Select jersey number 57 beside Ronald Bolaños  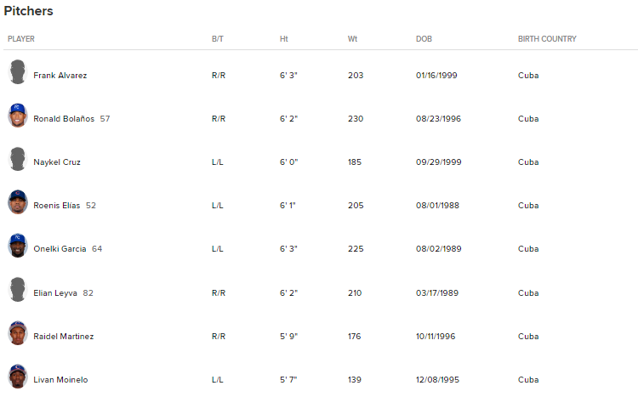[x=105, y=119]
